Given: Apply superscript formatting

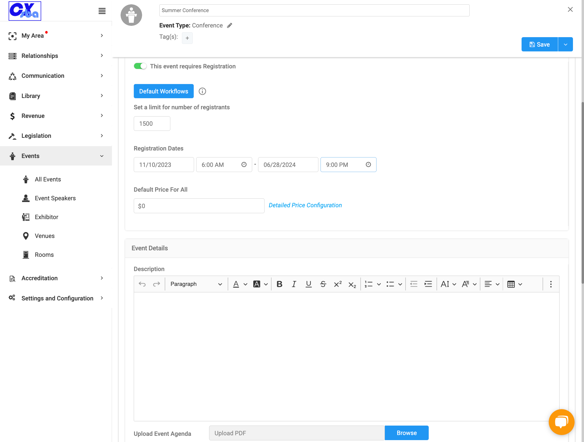Looking at the screenshot, I should [337, 284].
